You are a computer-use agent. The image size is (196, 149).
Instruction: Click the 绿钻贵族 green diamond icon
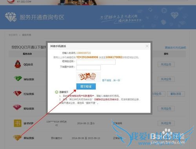point(18,78)
